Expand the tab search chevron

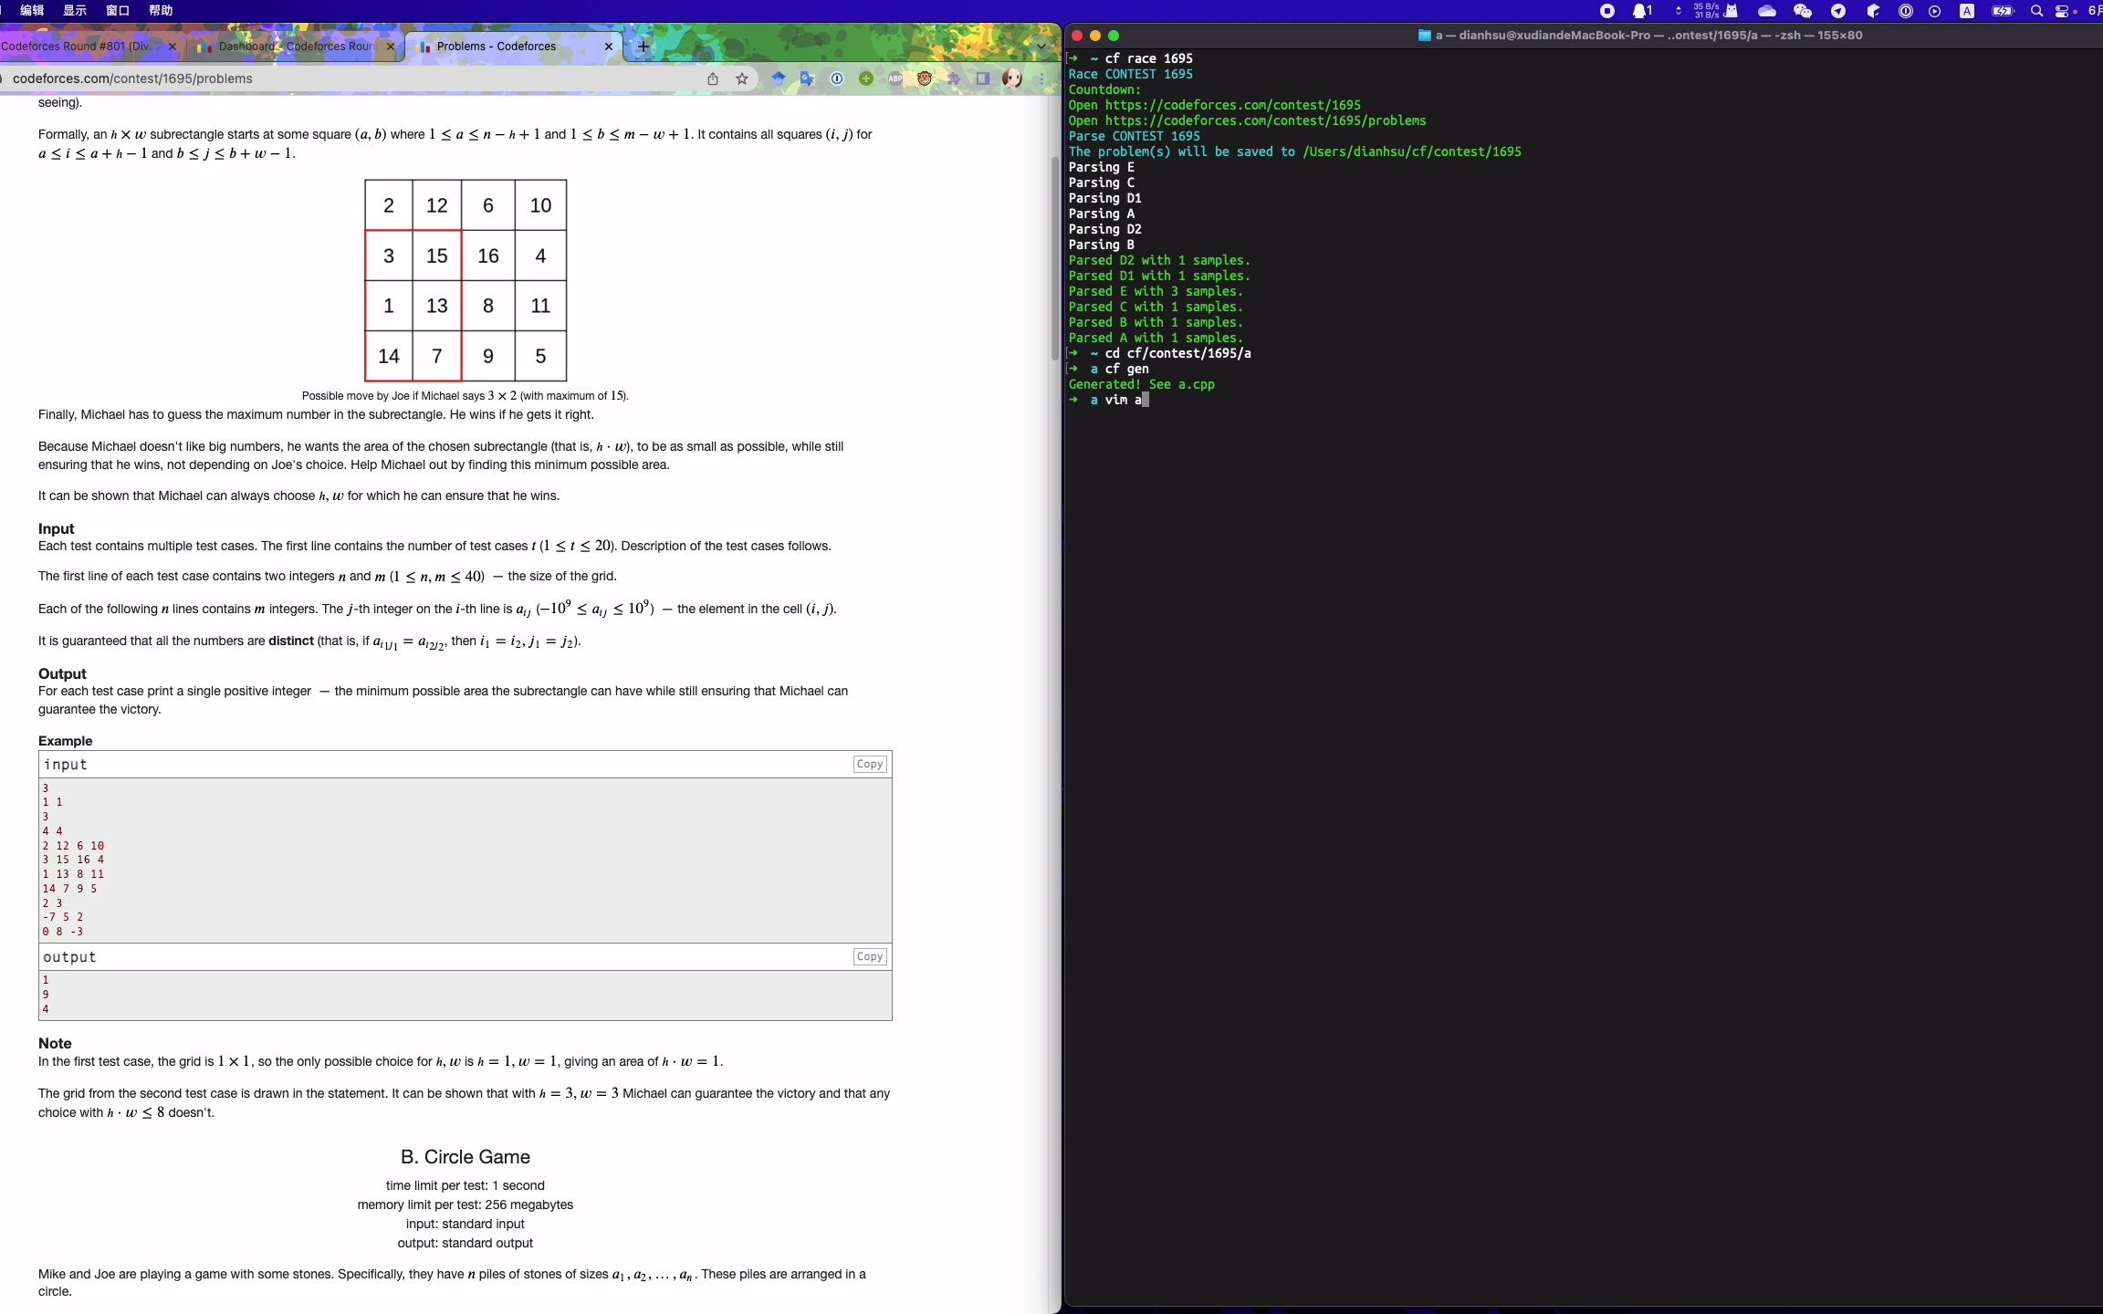(1041, 46)
